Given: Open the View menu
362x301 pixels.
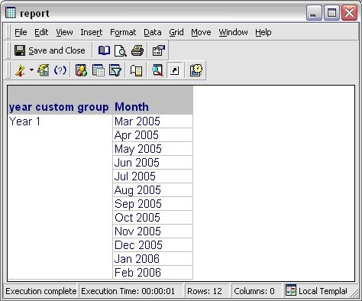Looking at the screenshot, I should tap(64, 32).
